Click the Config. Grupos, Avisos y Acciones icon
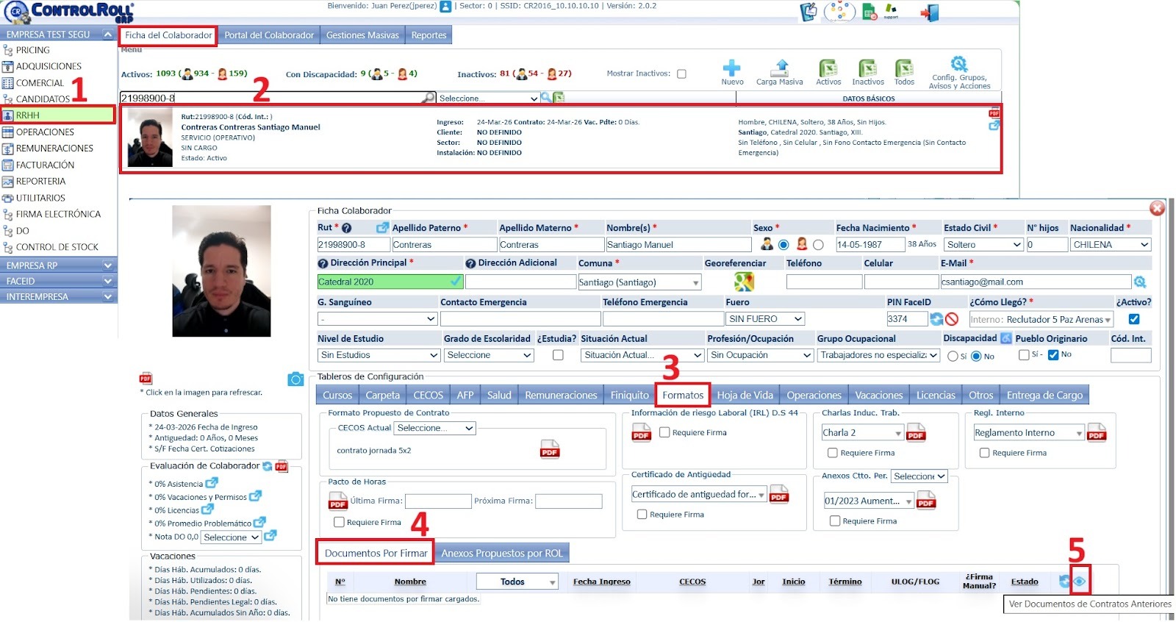This screenshot has height=622, width=1176. point(959,64)
